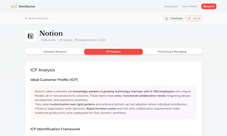Click the calendar icon near Researched date
Image resolution: width=227 pixels, height=136 pixels.
pyautogui.click(x=76, y=40)
